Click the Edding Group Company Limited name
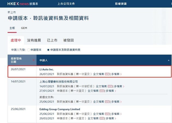 [x=60, y=109]
